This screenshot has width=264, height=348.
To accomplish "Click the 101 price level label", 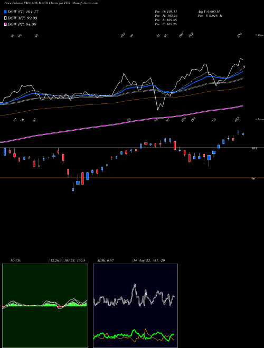I will click(254, 148).
